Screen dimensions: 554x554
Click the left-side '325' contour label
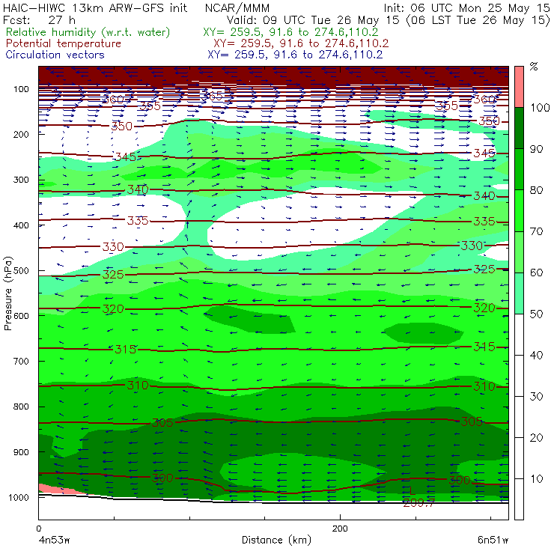pos(113,275)
